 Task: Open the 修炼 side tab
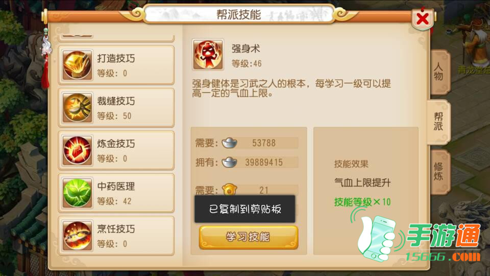[439, 172]
